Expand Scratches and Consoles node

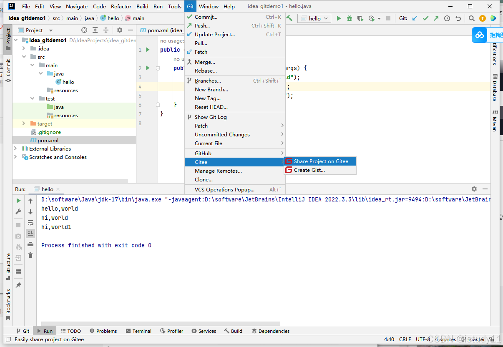tap(16, 157)
